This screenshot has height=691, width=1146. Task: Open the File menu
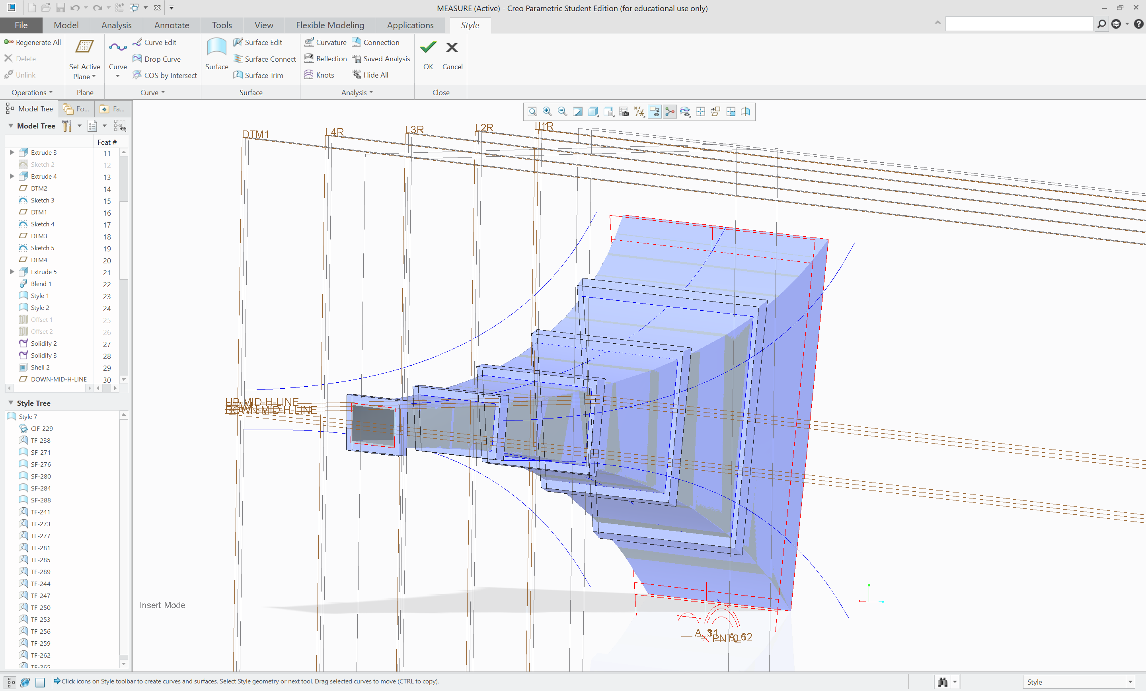pos(21,25)
